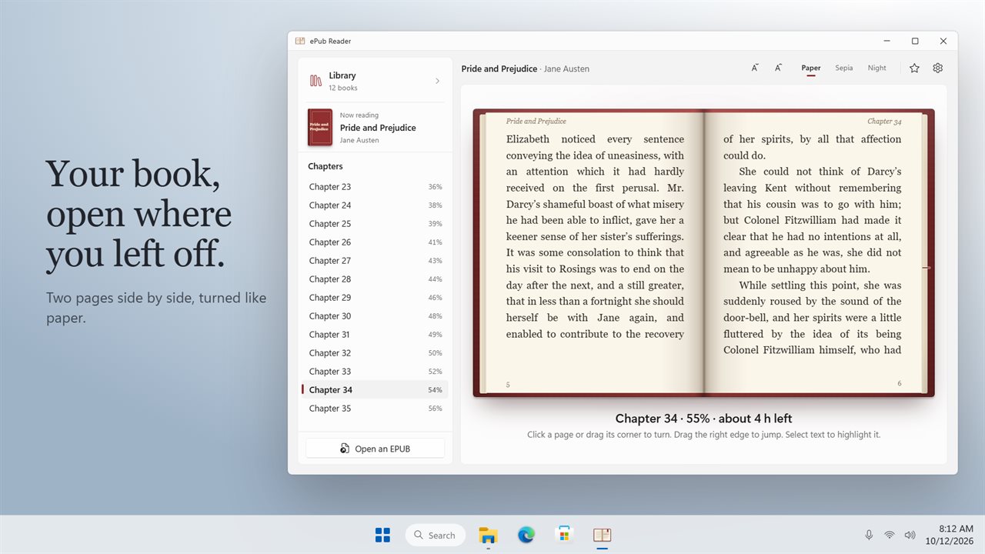This screenshot has width=985, height=554.
Task: Click the Chapters section heading
Action: [326, 166]
